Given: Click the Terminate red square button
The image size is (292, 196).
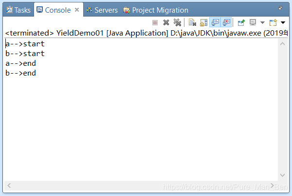Looking at the screenshot, I should pos(155,22).
